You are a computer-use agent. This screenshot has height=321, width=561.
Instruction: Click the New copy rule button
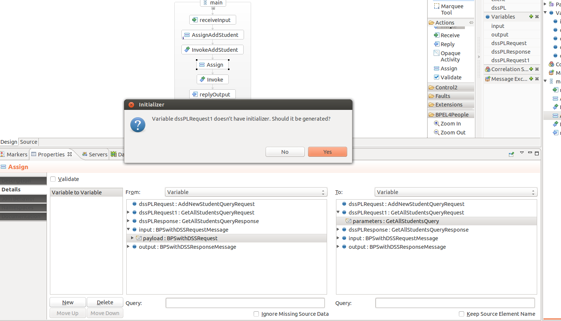tap(68, 302)
